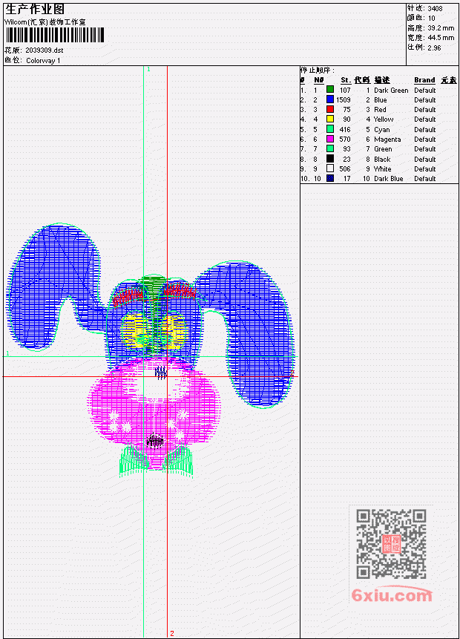Choose the Yellow color swatch
460x639 pixels.
coord(330,119)
